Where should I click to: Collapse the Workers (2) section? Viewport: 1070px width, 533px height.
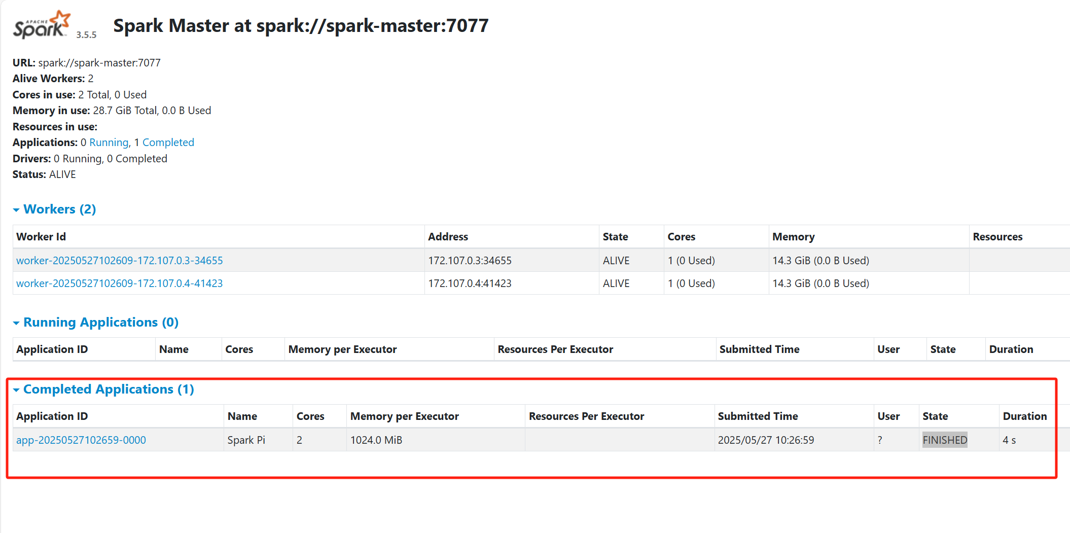click(54, 209)
